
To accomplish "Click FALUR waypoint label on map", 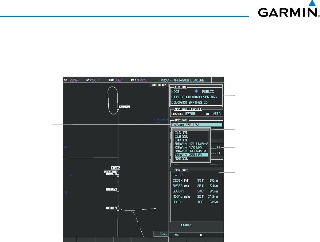I will (x=111, y=208).
